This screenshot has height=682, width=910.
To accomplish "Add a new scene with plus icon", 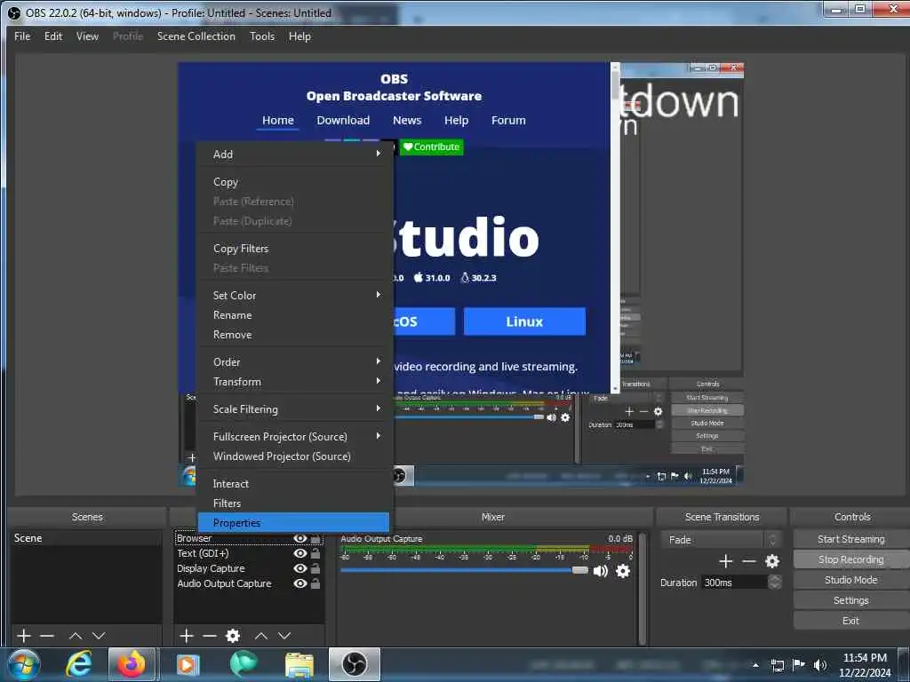I will (24, 636).
